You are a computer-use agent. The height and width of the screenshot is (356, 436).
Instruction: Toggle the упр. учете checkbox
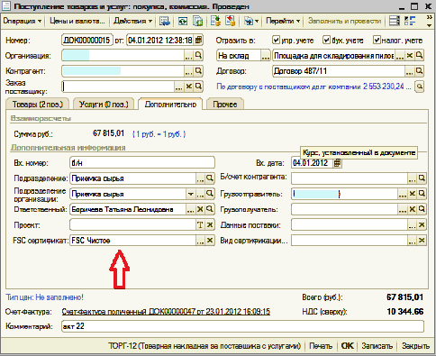click(x=276, y=40)
